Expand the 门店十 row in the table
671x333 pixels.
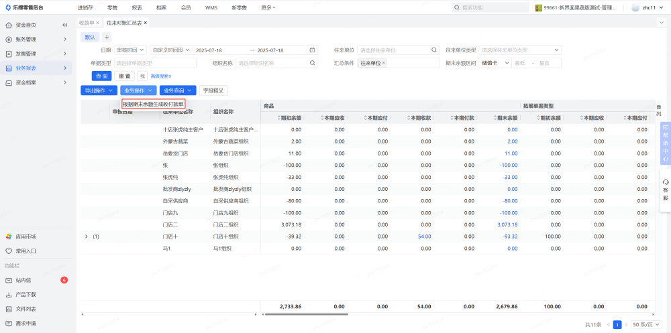86,237
